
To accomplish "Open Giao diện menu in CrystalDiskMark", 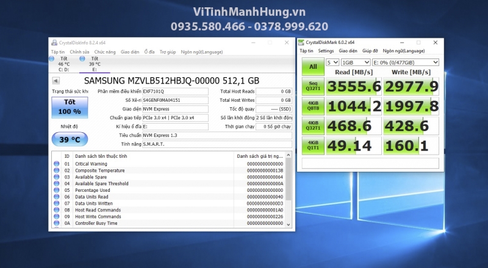I will coord(348,51).
